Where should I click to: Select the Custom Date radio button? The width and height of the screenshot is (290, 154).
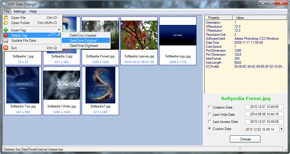209,129
